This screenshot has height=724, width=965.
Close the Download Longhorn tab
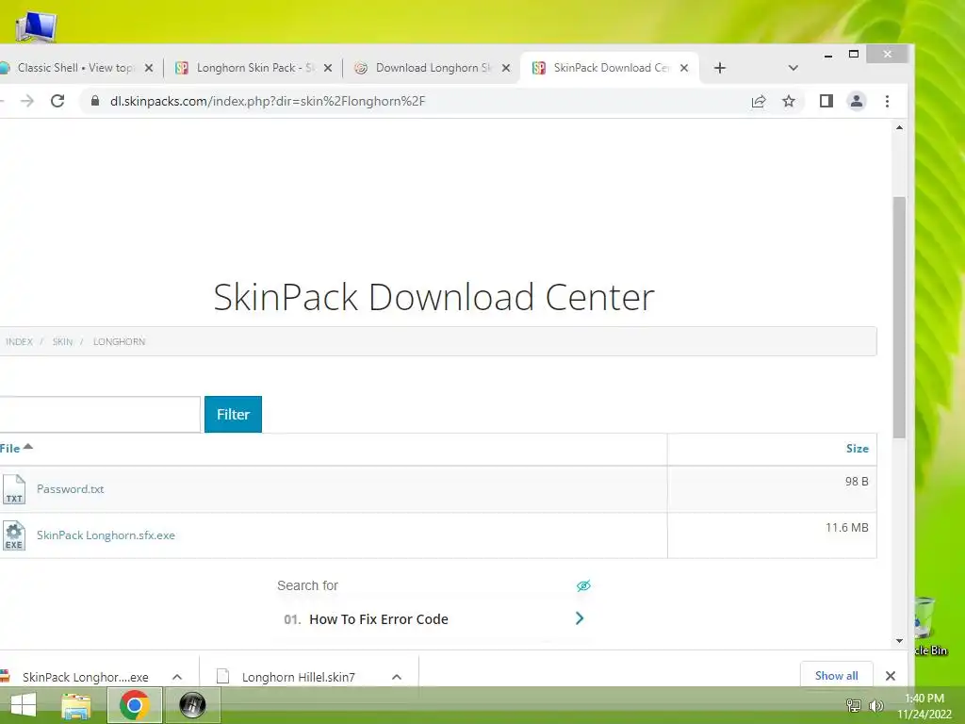pos(505,68)
